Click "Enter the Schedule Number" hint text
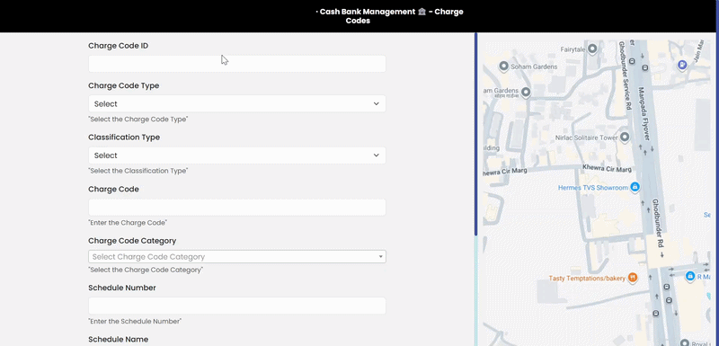 point(135,321)
